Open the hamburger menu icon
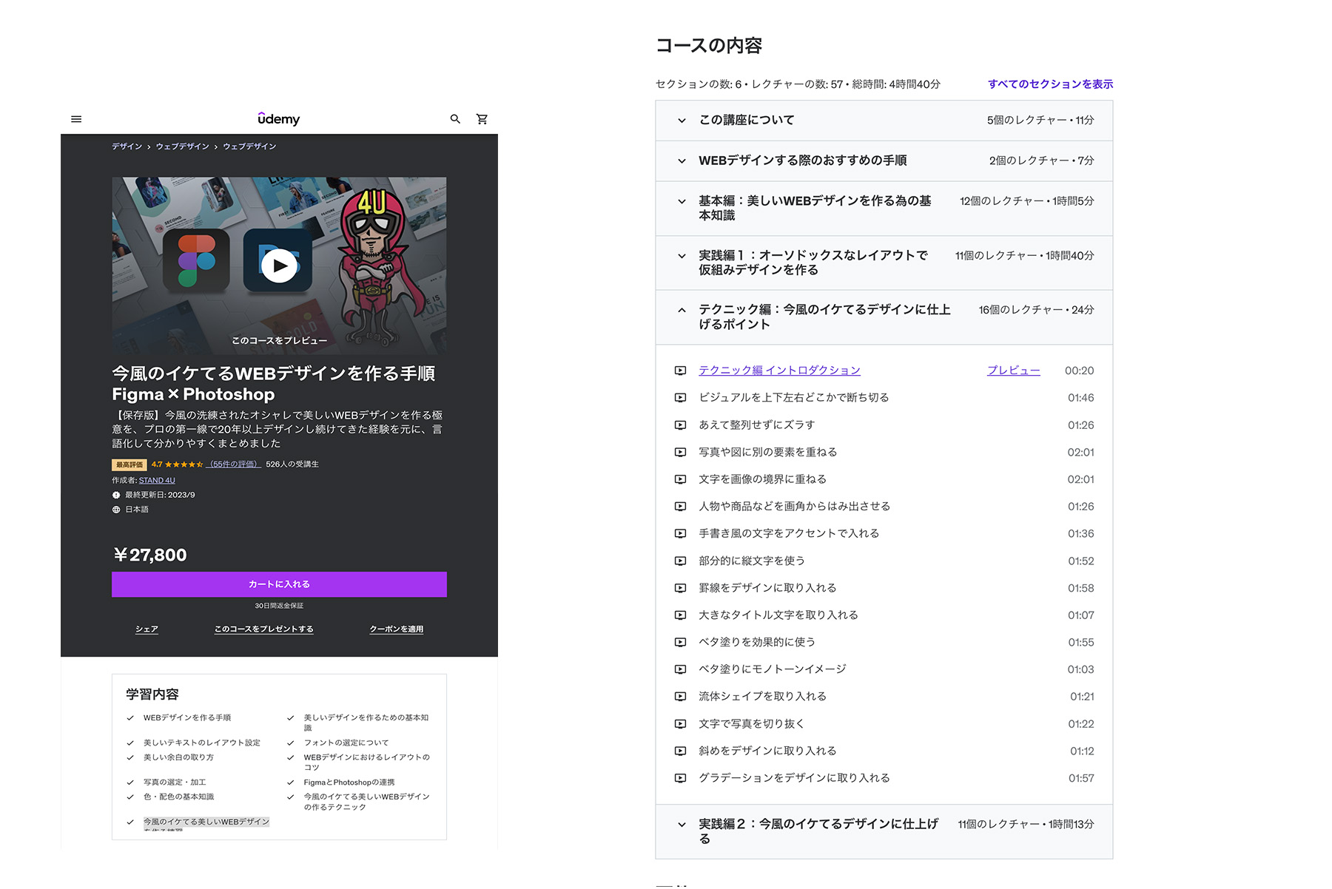The height and width of the screenshot is (889, 1332). [x=76, y=119]
